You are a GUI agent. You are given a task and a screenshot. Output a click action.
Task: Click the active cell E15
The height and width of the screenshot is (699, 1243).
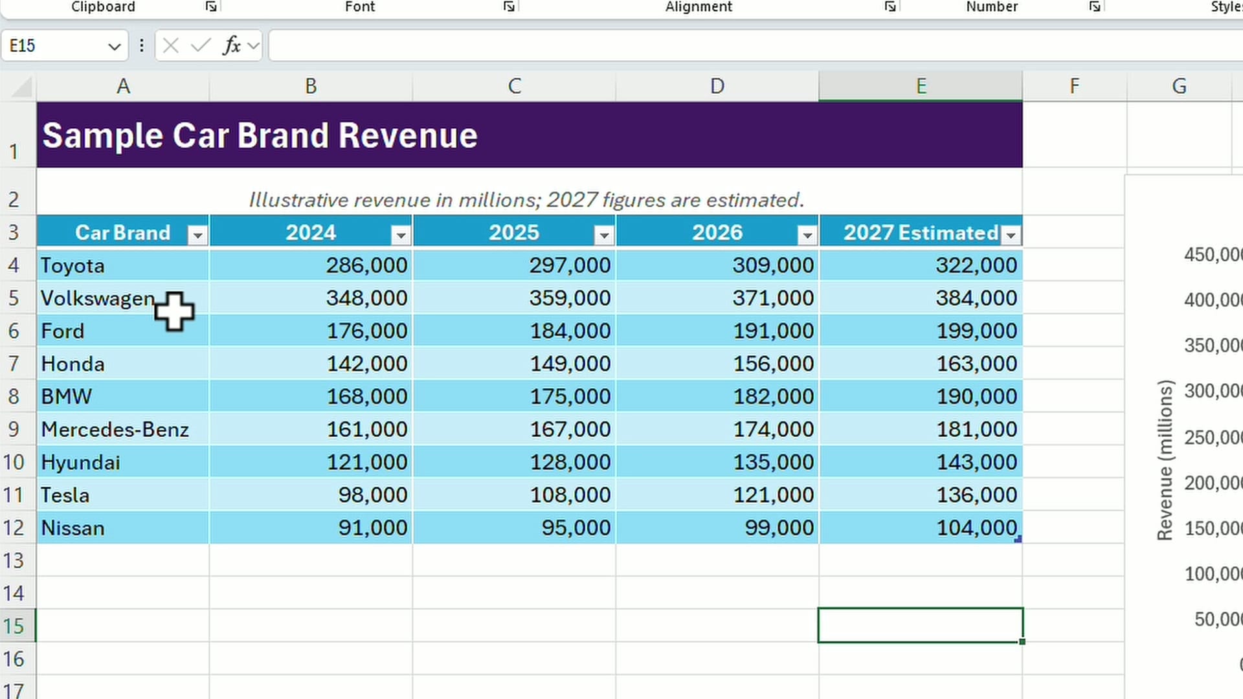(x=921, y=625)
